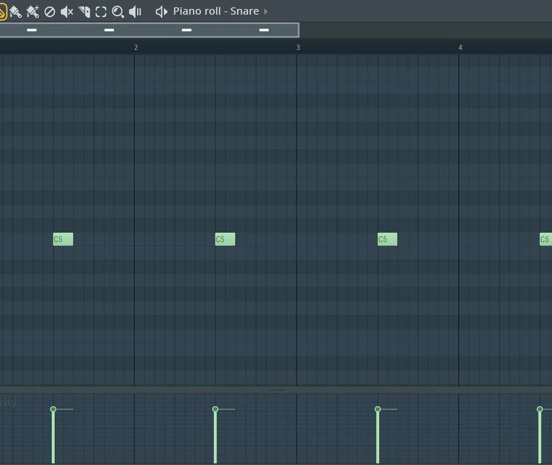Click the velocity handle of bar 3 note
This screenshot has width=552, height=465.
click(378, 409)
